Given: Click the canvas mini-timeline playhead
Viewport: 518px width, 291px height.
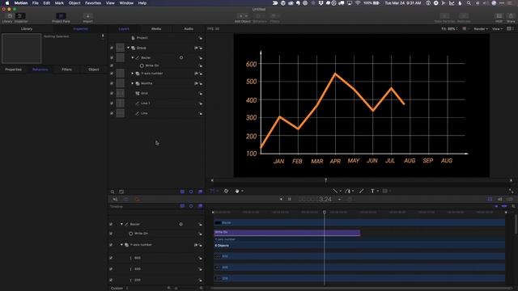Looking at the screenshot, I should point(325,180).
